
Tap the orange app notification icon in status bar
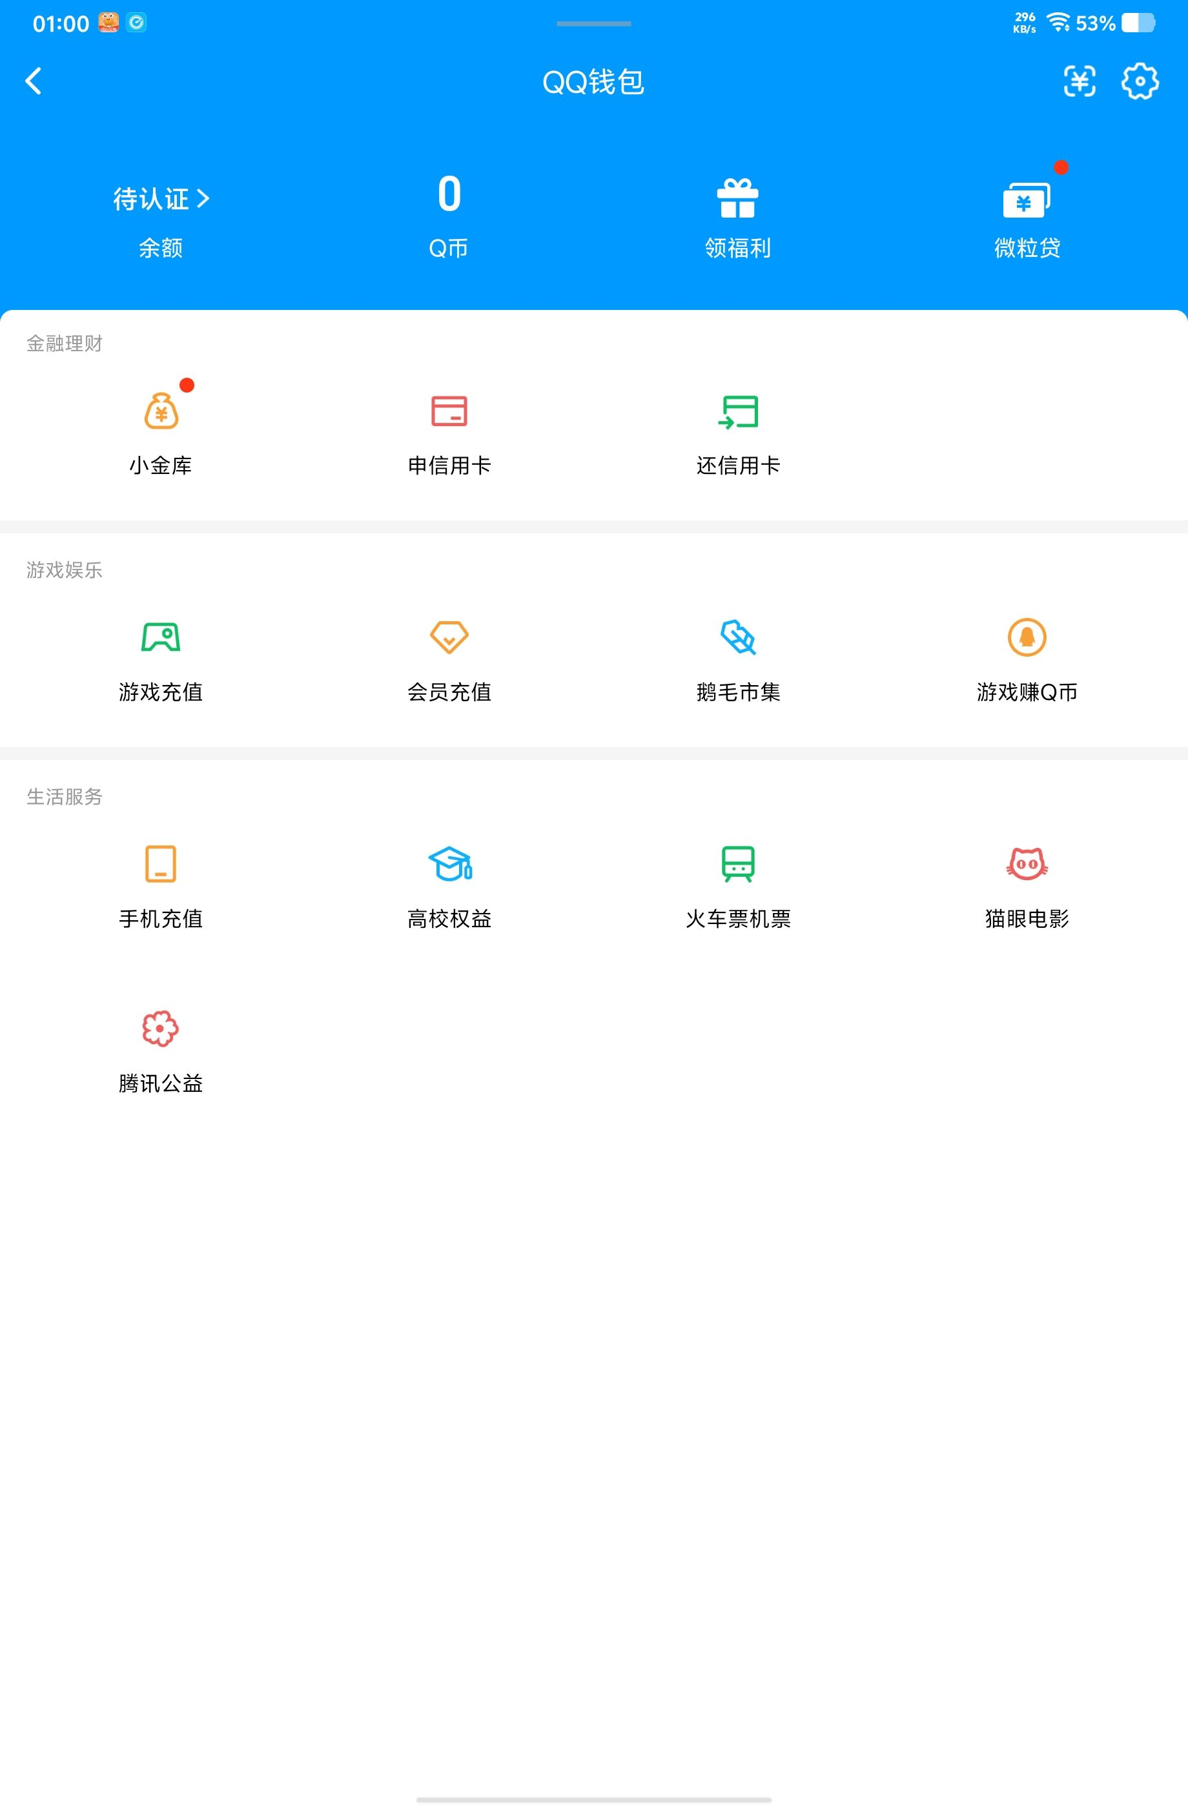pos(108,23)
